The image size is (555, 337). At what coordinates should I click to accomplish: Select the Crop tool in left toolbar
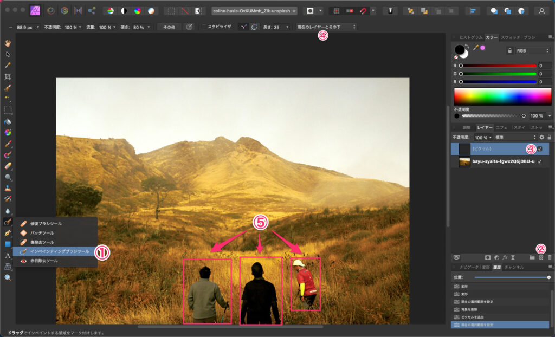coord(8,76)
